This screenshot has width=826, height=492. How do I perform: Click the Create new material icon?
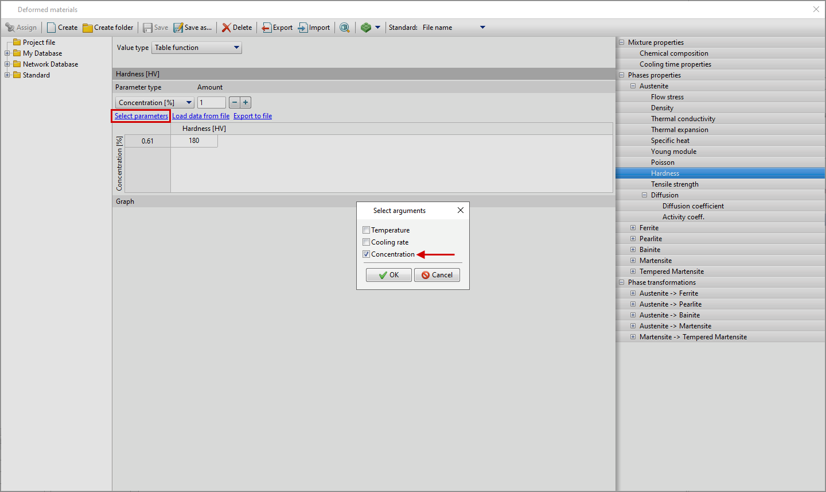point(52,28)
